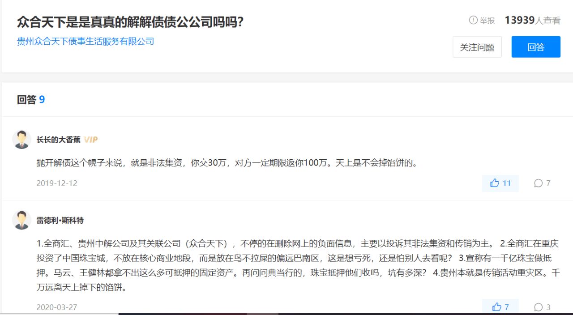Click the question title 众合天下是真的解债公司吗

coord(130,21)
